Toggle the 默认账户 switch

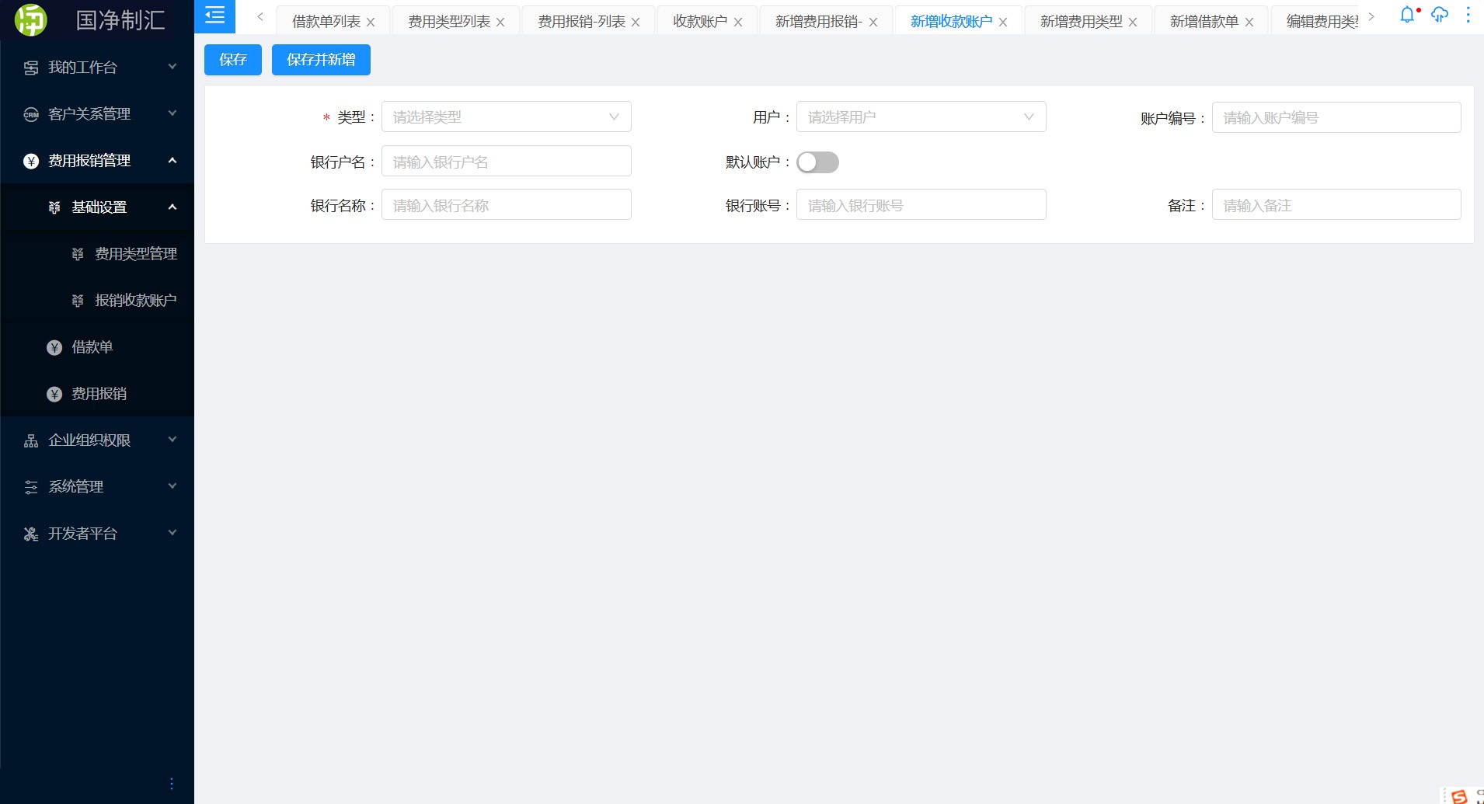pyautogui.click(x=817, y=162)
